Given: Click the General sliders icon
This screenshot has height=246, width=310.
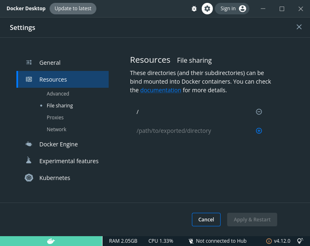Looking at the screenshot, I should [29, 62].
